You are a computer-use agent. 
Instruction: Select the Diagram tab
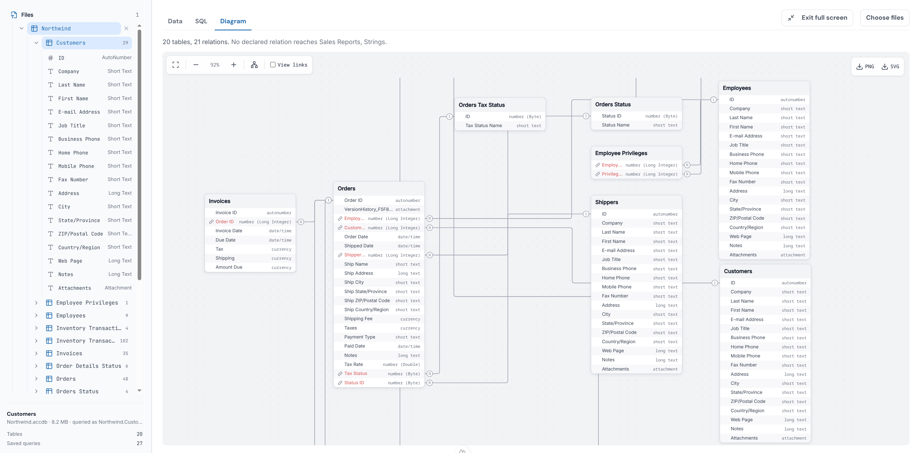(x=233, y=21)
